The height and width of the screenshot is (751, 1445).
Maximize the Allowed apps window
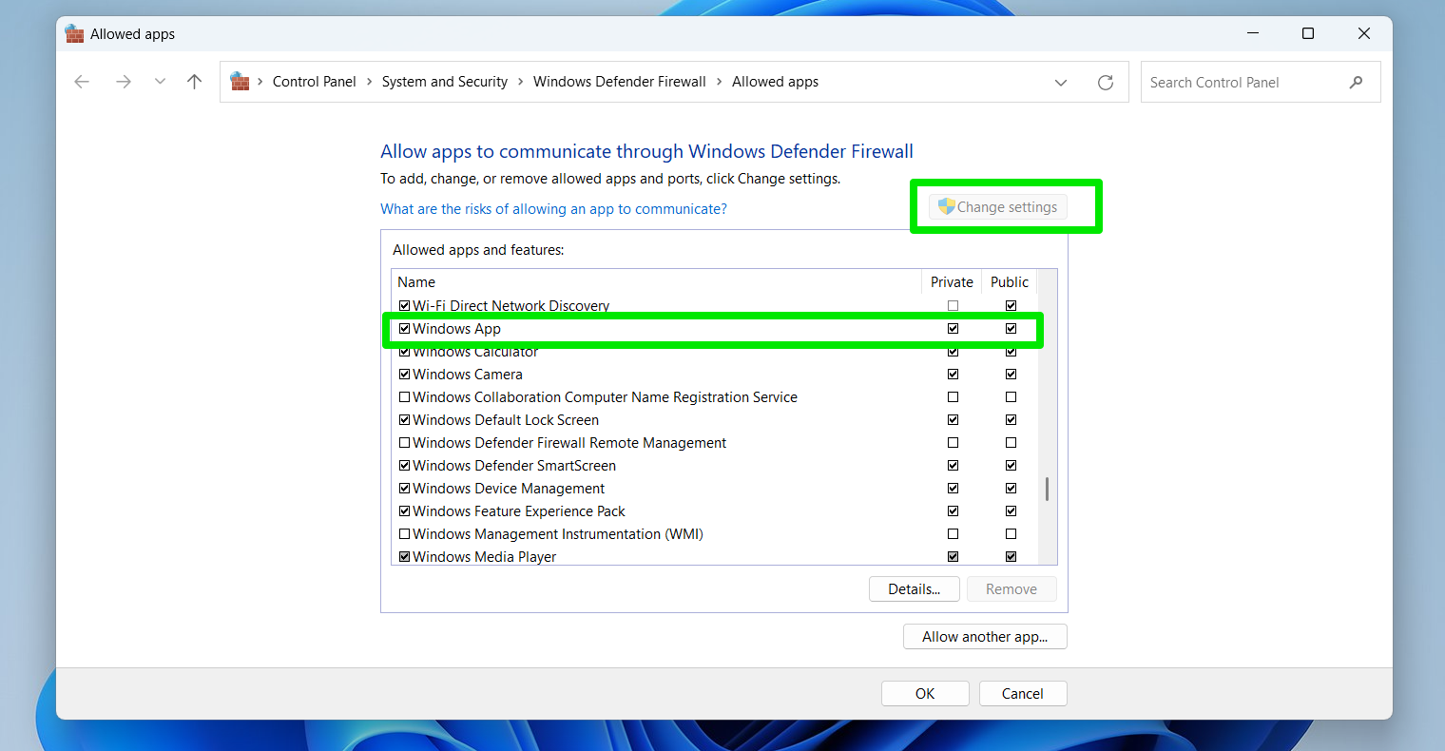click(x=1308, y=33)
